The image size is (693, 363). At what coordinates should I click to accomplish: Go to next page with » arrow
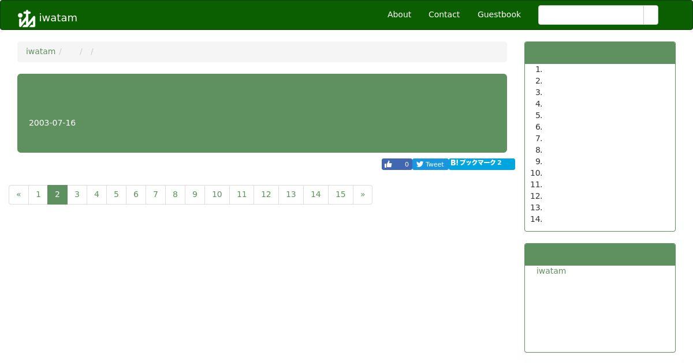(363, 194)
